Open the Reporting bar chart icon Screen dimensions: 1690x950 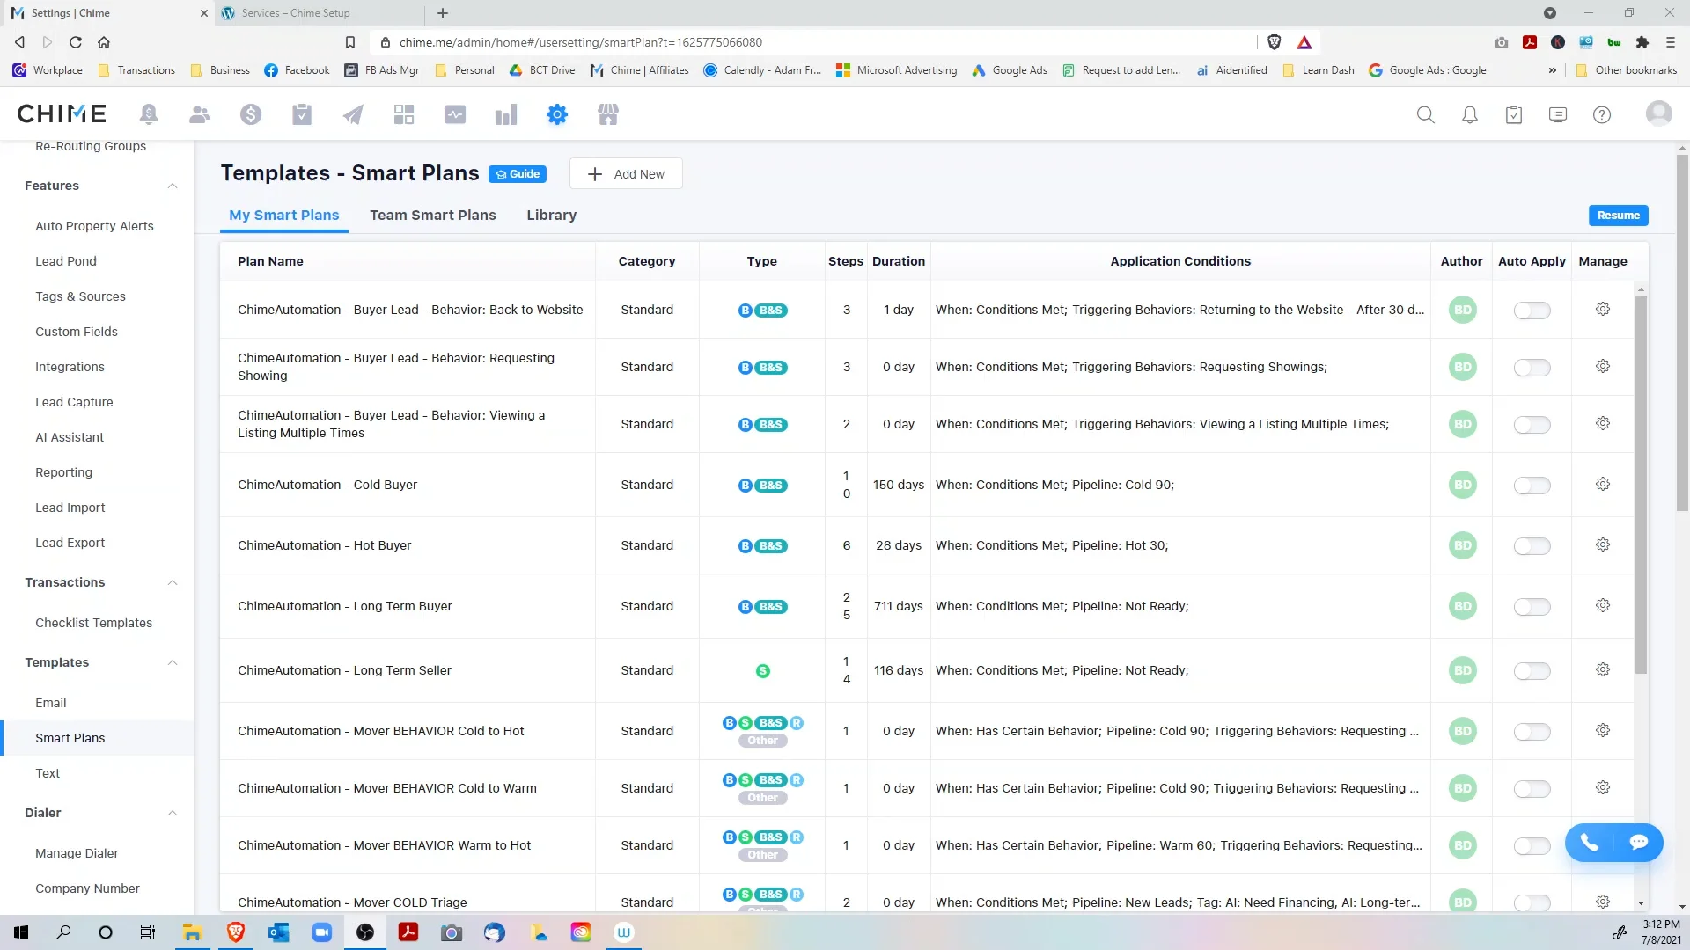point(506,114)
